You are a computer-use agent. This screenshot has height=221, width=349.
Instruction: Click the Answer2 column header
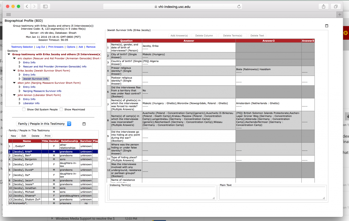(x=269, y=41)
